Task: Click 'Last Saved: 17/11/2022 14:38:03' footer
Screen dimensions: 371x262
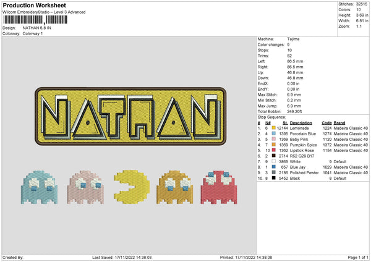Action: pos(122,257)
